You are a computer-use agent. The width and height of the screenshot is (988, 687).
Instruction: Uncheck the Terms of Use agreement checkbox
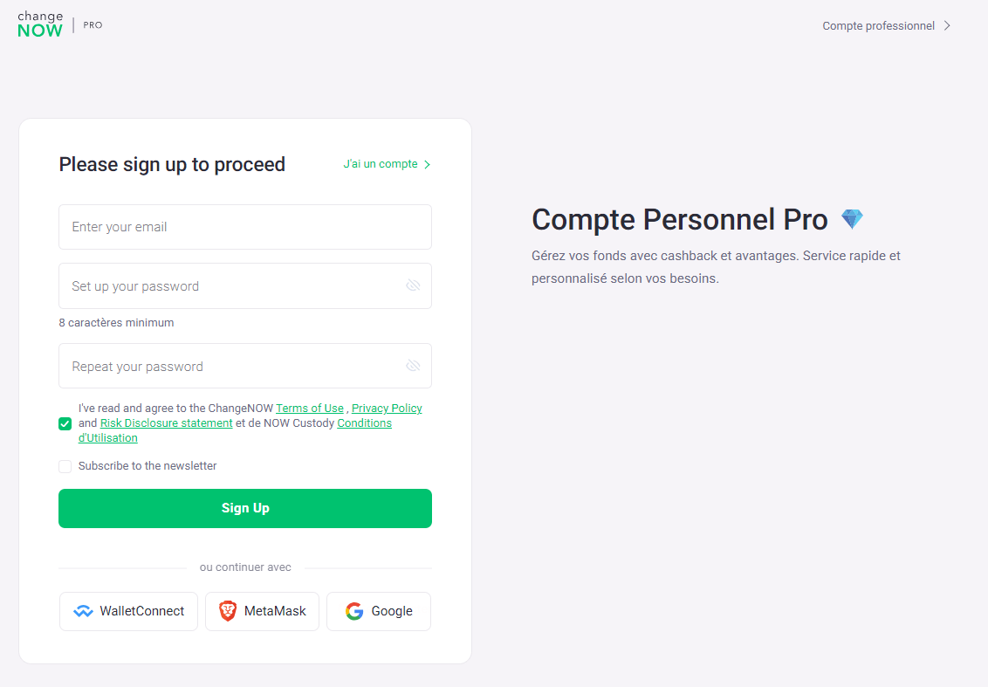65,423
